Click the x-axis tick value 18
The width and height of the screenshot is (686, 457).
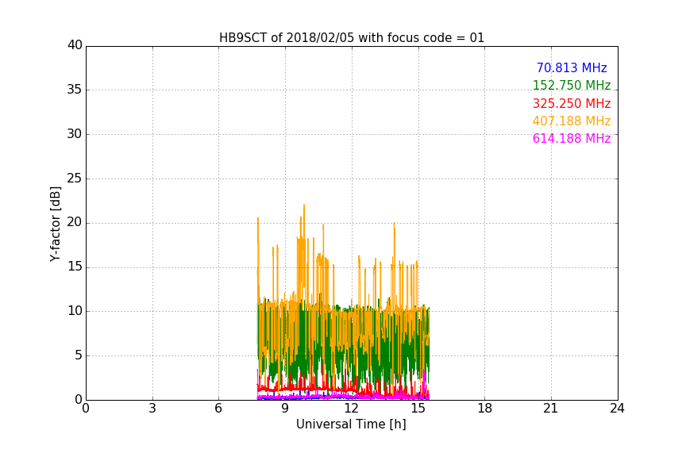click(x=485, y=409)
